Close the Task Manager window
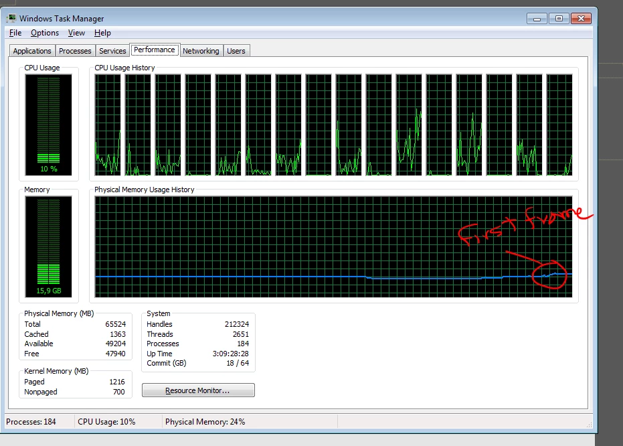Screen dimensions: 623x446 (581, 19)
